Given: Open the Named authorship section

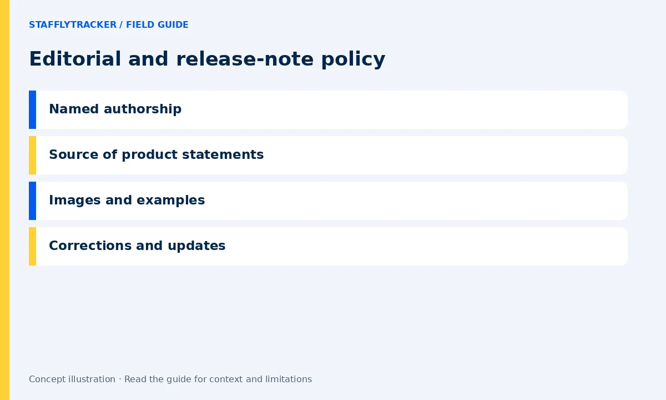Looking at the screenshot, I should pos(328,109).
